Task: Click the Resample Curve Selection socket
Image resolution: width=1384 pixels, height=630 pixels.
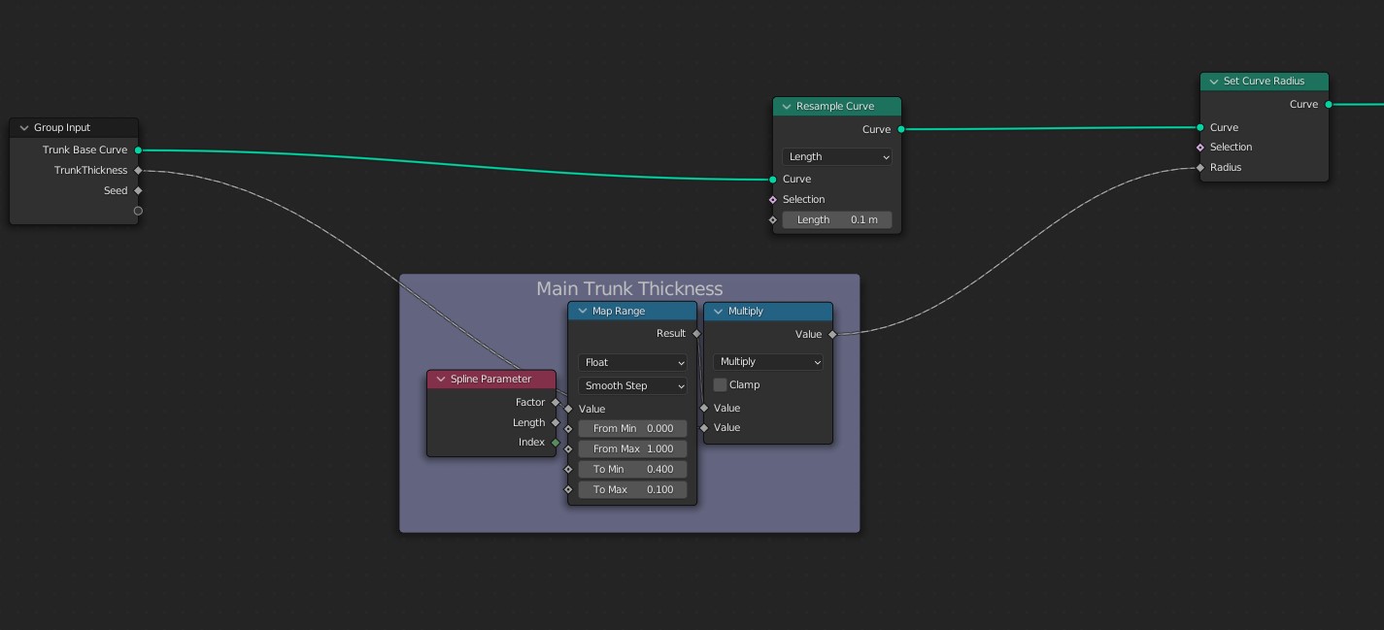Action: [x=773, y=200]
